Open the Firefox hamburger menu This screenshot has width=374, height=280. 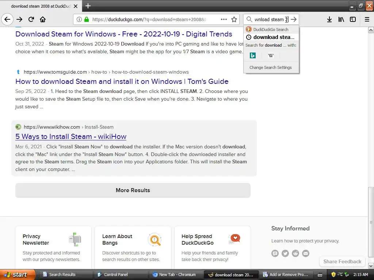point(367,19)
